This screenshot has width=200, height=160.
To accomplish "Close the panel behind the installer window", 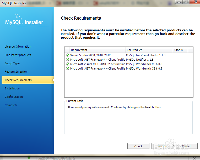I will pos(194,158).
